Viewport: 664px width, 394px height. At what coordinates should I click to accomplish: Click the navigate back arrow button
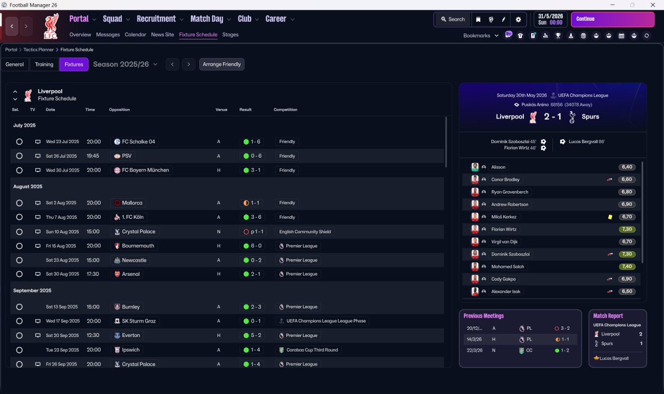click(12, 26)
